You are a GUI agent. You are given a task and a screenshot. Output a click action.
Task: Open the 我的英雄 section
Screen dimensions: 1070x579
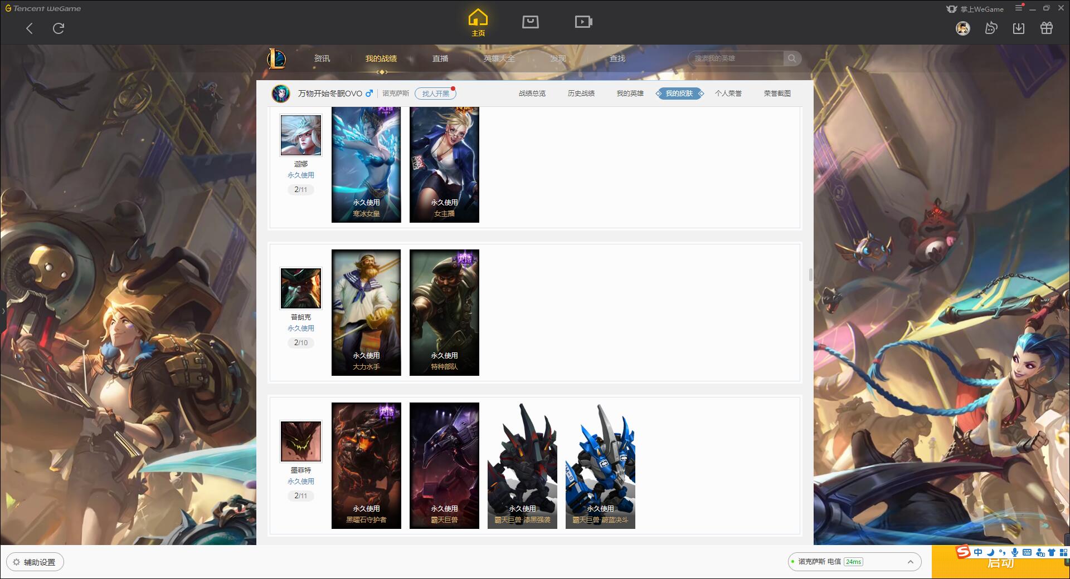pos(630,94)
